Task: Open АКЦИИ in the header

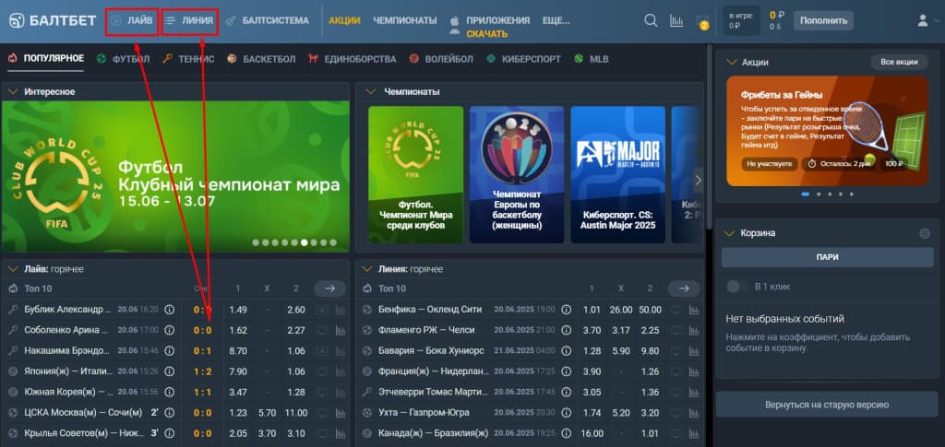Action: pyautogui.click(x=344, y=20)
